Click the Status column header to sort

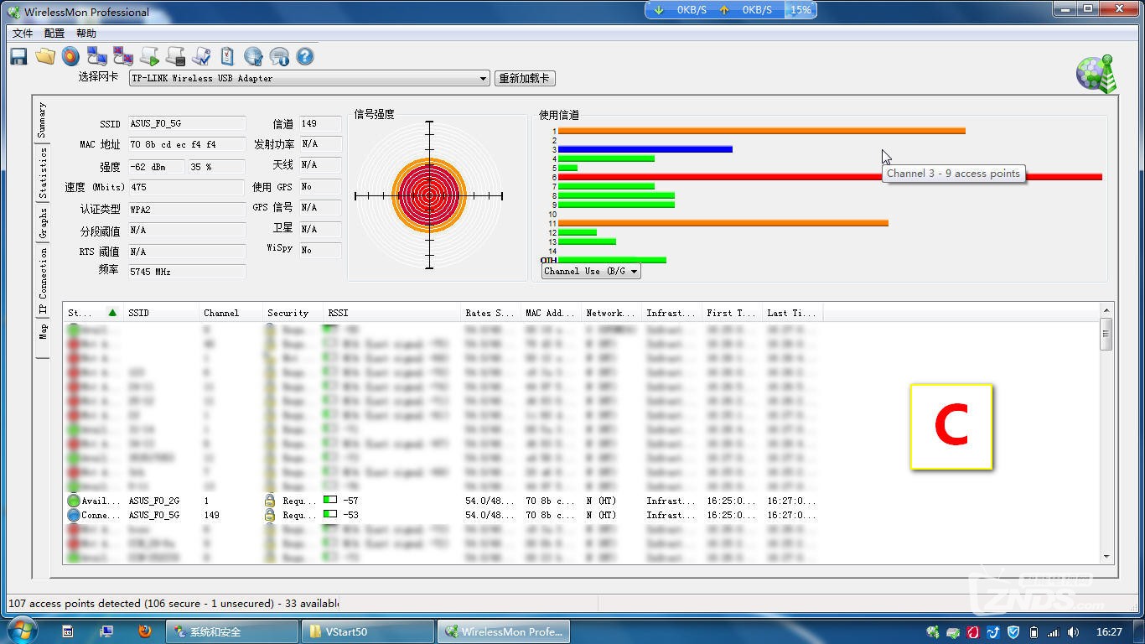92,313
